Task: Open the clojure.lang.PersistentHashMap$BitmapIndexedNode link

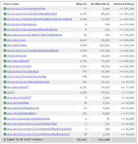Action: click(40, 19)
